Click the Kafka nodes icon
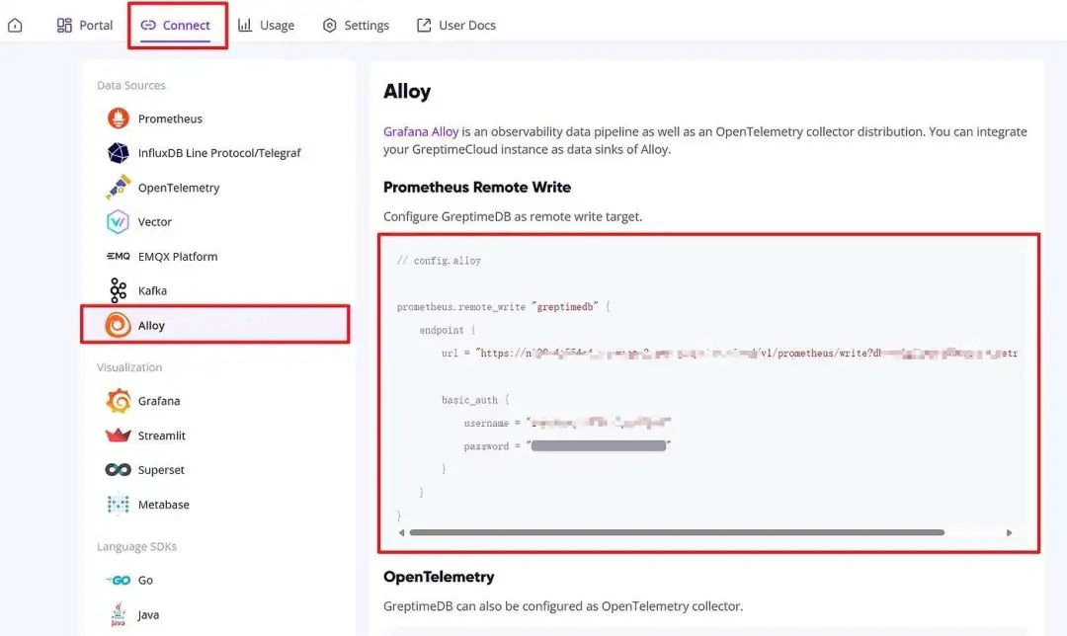Image resolution: width=1067 pixels, height=636 pixels. [x=118, y=290]
